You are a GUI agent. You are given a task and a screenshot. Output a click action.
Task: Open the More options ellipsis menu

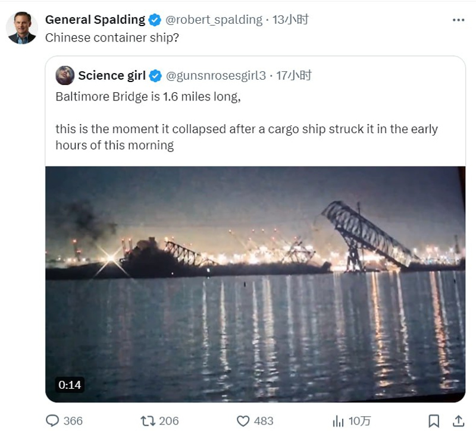(x=458, y=20)
